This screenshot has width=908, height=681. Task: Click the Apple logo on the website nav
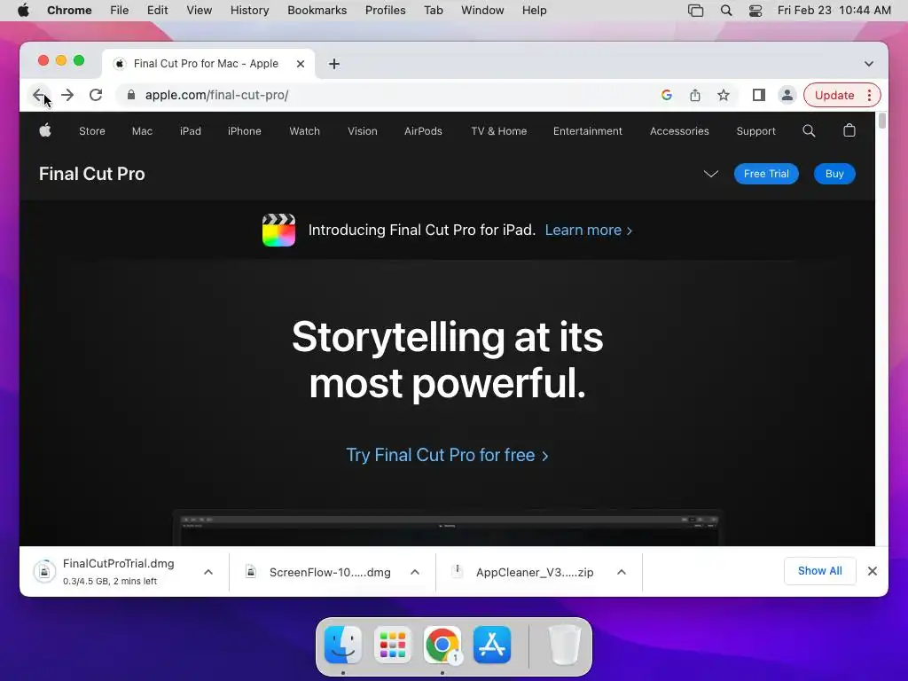click(45, 130)
